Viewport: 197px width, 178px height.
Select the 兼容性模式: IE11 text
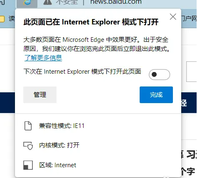point(62,126)
